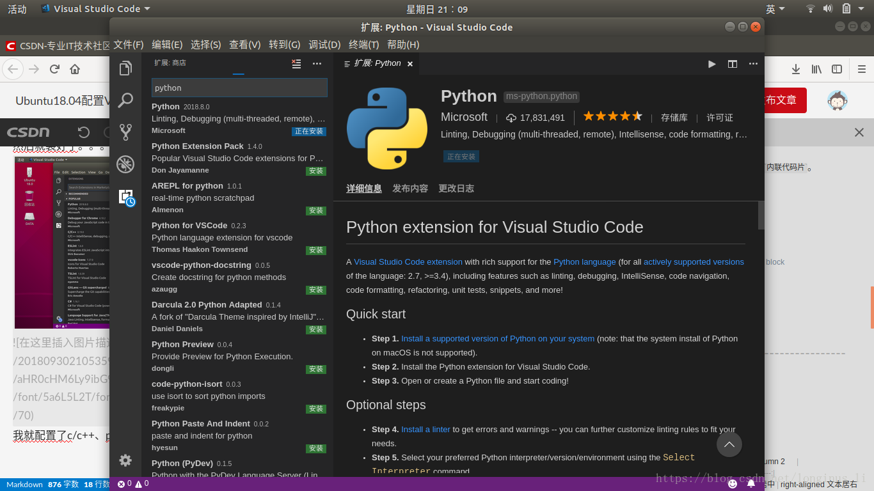This screenshot has height=491, width=874.
Task: Open the 活动 activities overview
Action: [x=17, y=9]
